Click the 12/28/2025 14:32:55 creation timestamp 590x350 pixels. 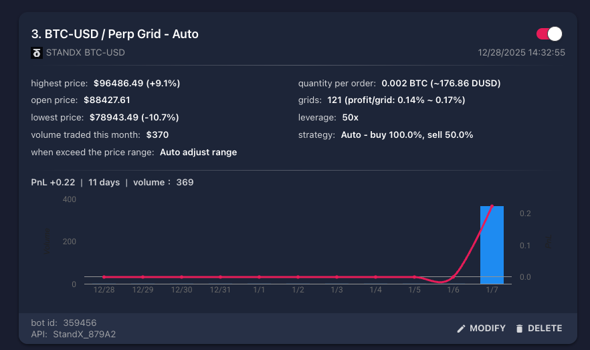(x=522, y=52)
